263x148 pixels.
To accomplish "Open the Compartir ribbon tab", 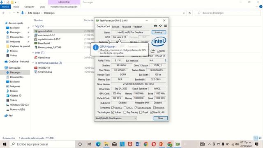I will [x=29, y=7].
